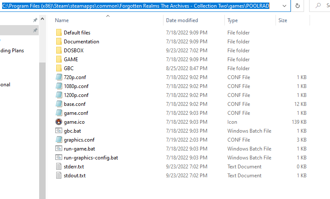Select the 'stdout.txt' file name
This screenshot has height=199, width=330.
tap(75, 176)
